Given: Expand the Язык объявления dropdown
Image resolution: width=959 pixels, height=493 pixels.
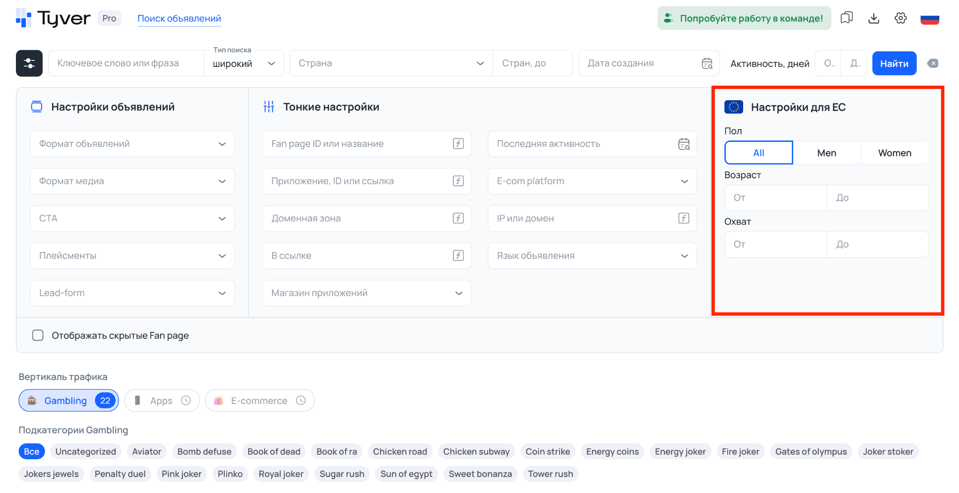Looking at the screenshot, I should coord(592,256).
